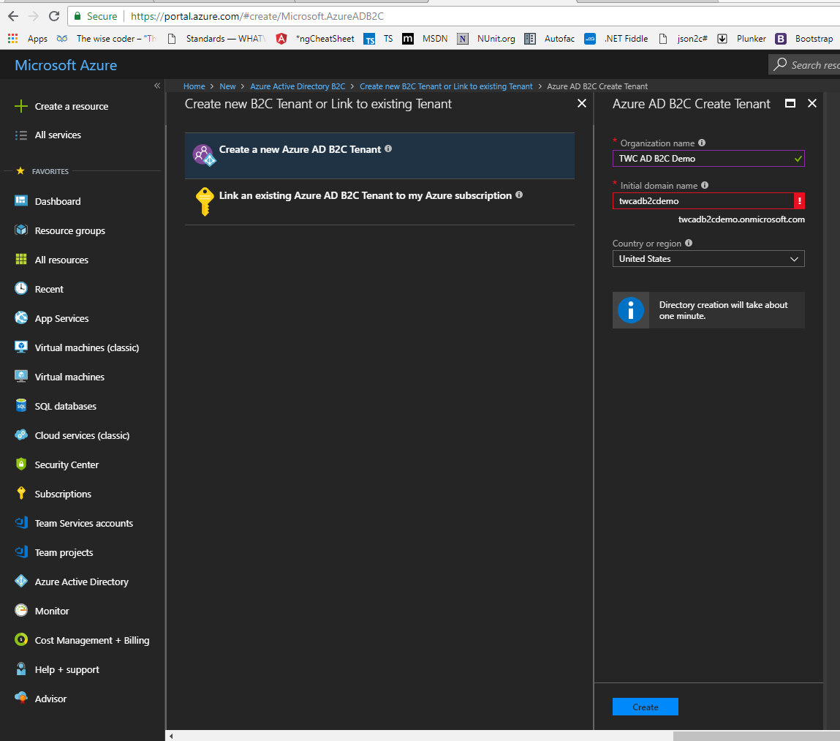Select Link an existing Azure AD B2C Tenant option
The width and height of the screenshot is (840, 741).
pyautogui.click(x=379, y=202)
